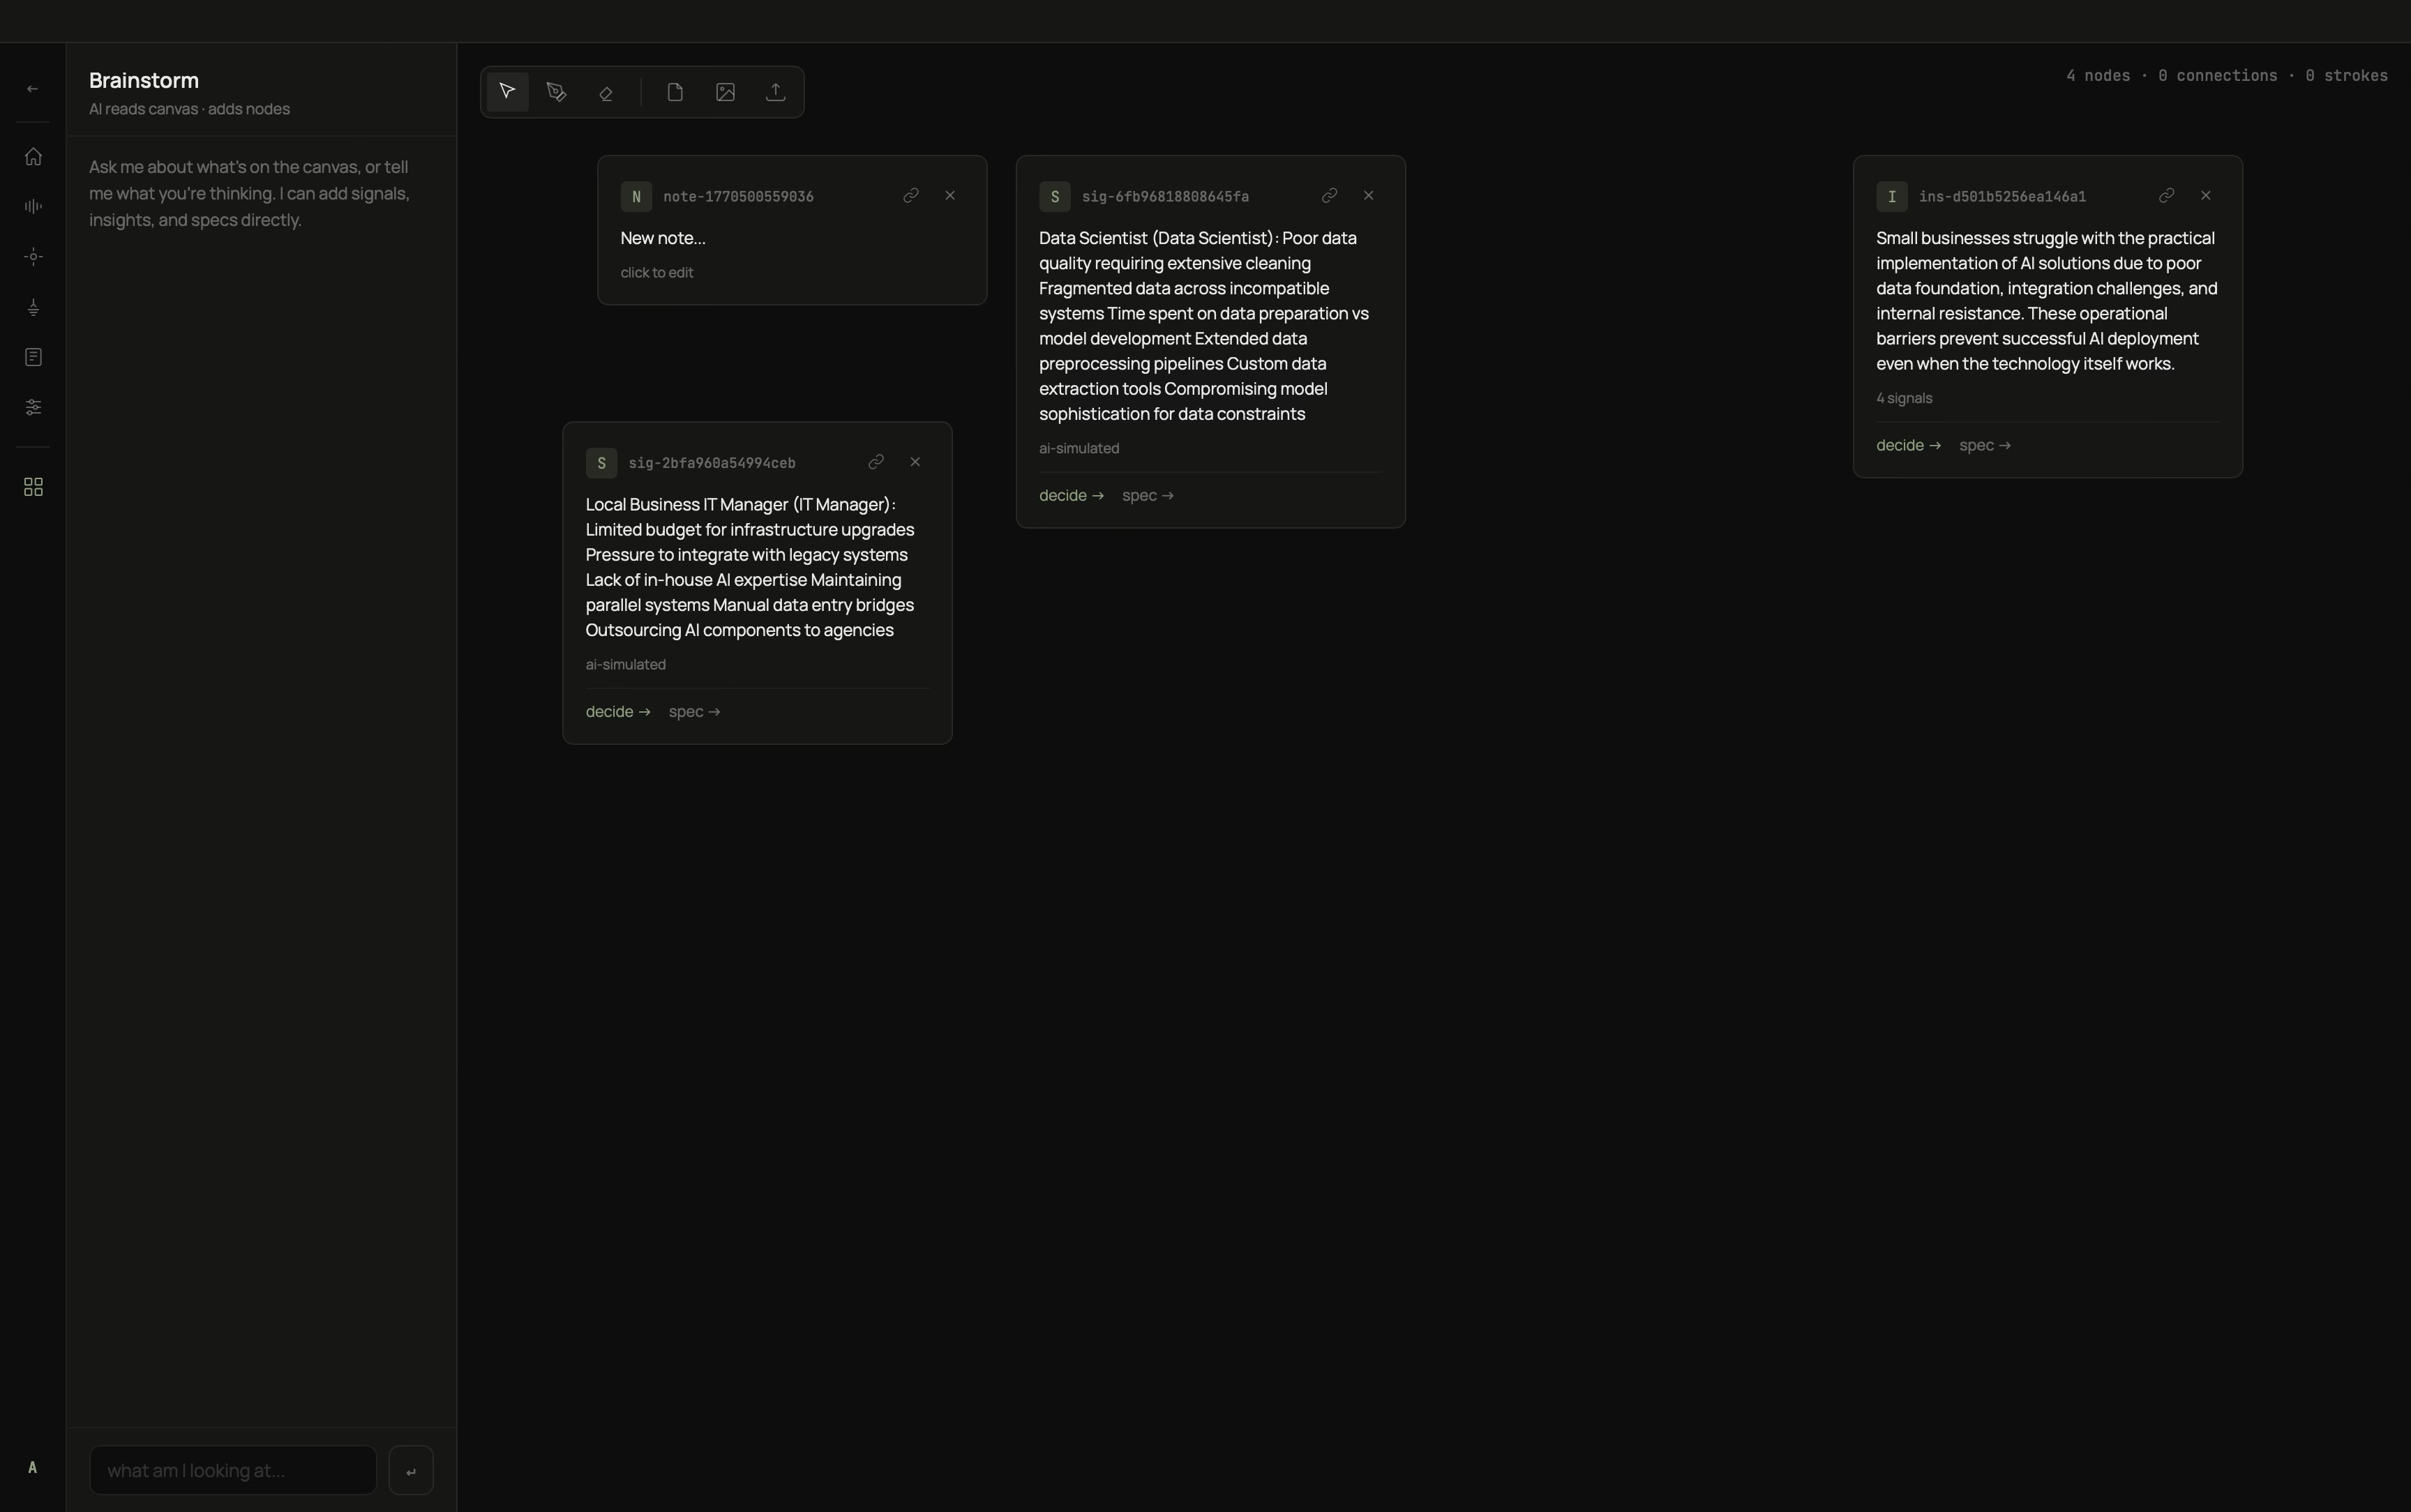Create a new note using the document icon

pos(675,91)
